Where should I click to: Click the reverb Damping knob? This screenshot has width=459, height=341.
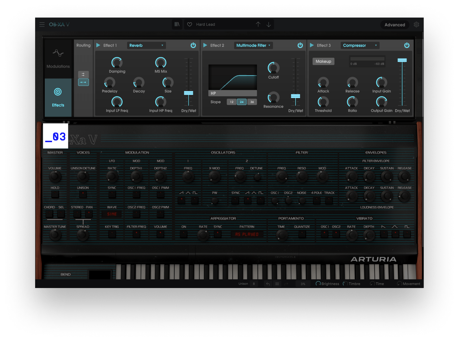coord(117,63)
